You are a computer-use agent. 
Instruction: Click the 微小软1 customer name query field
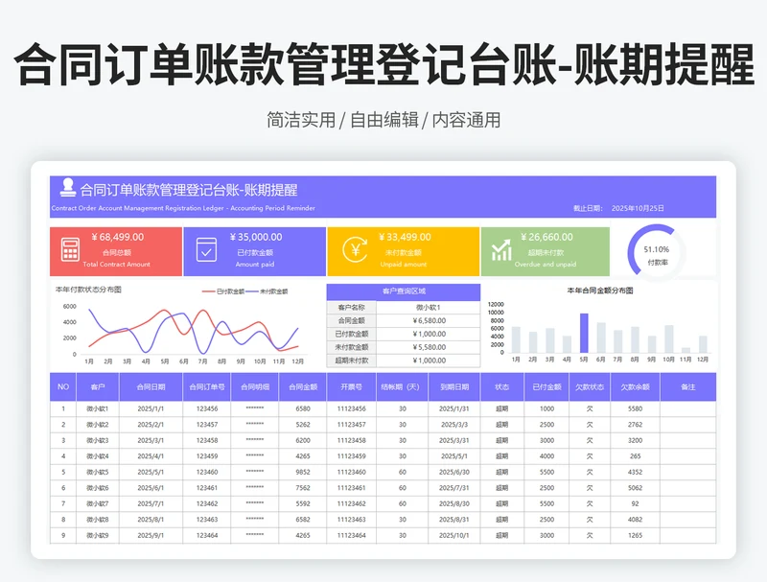click(428, 308)
